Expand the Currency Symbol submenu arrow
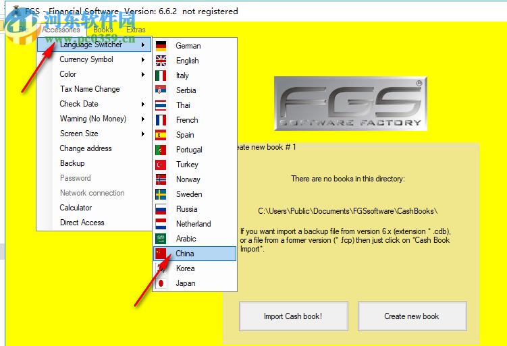The image size is (507, 346). (x=143, y=60)
